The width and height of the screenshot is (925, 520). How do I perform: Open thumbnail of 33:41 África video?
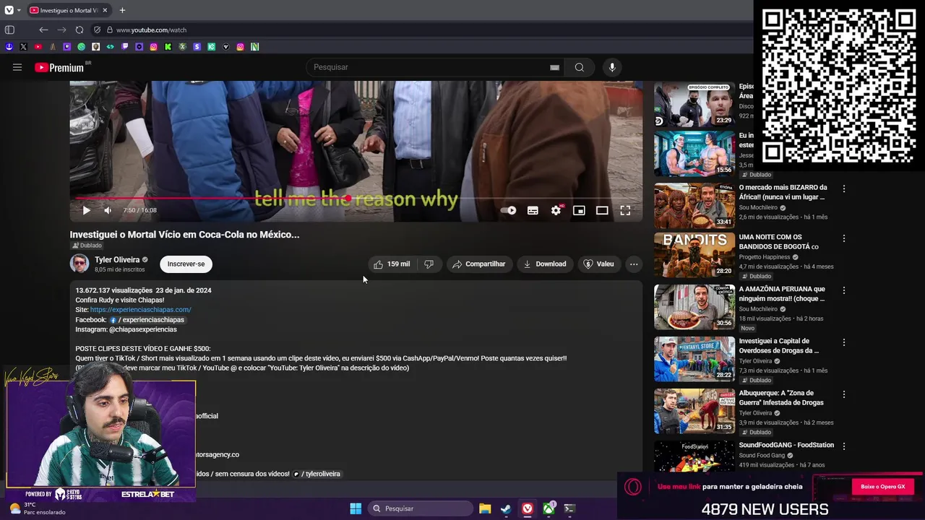click(694, 206)
